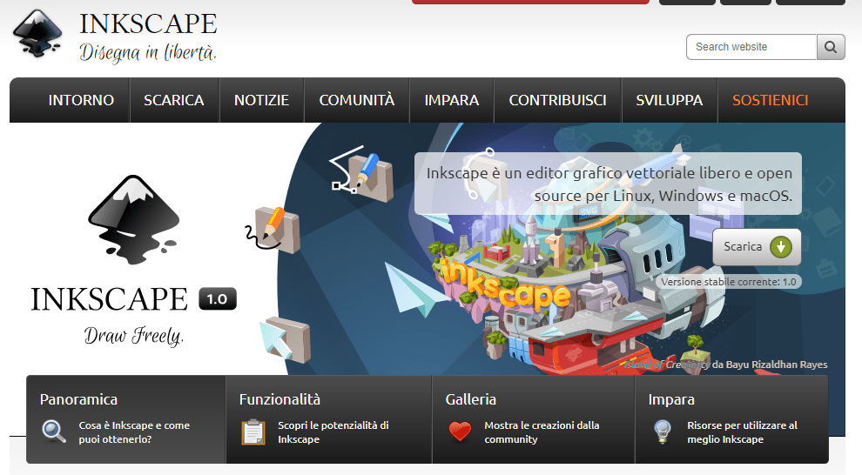Viewport: 862px width, 475px height.
Task: Click the magnifying glass search button
Action: (831, 47)
